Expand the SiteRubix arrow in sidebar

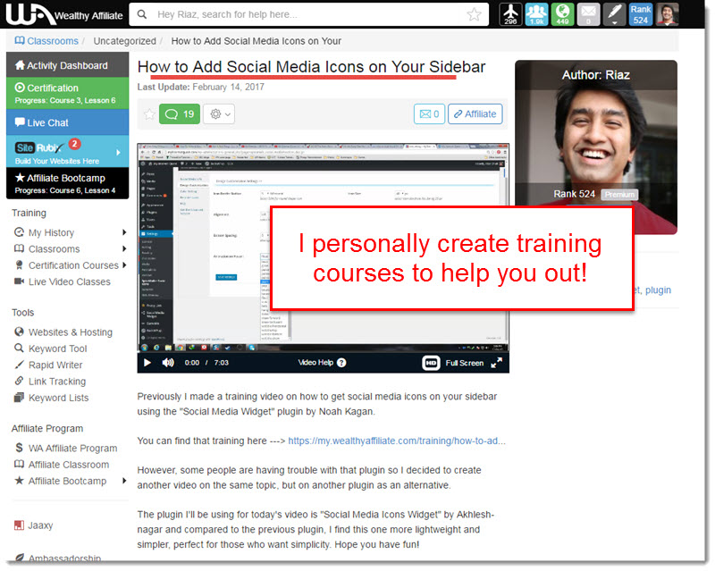pyautogui.click(x=119, y=152)
